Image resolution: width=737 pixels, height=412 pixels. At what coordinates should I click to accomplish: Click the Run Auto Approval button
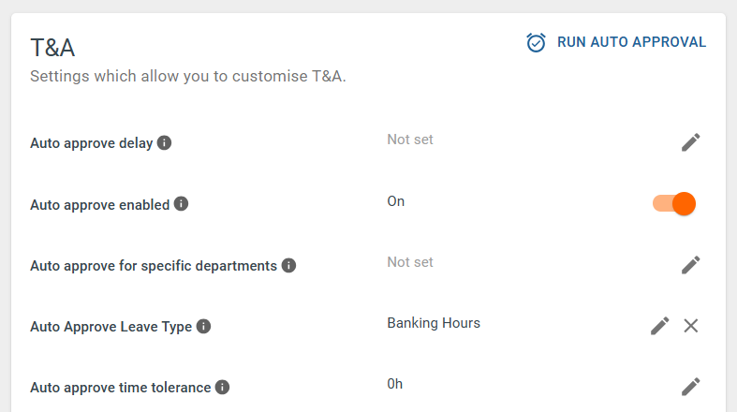(616, 42)
